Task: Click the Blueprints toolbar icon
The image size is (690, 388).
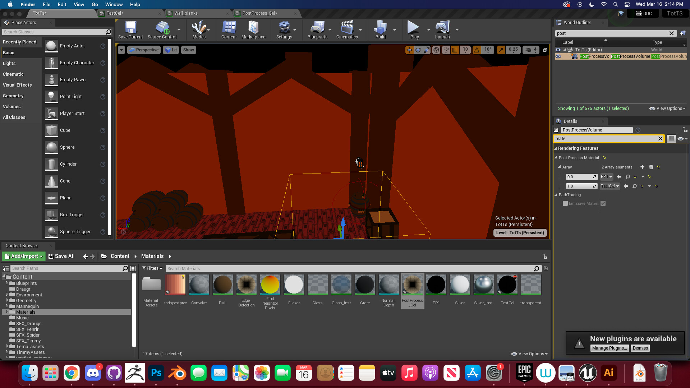Action: point(317,30)
